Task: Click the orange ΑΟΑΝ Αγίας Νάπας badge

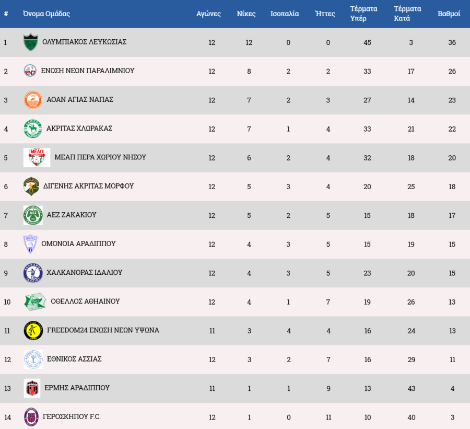Action: 33,100
